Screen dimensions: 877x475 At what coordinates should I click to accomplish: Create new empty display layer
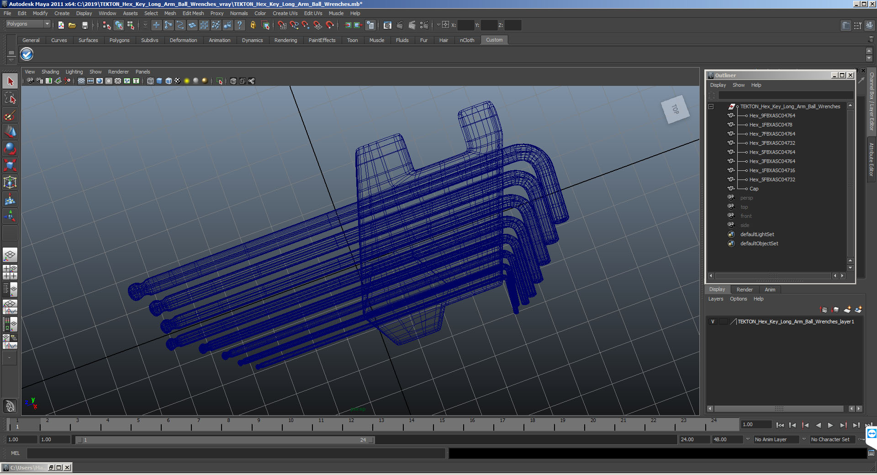(847, 310)
